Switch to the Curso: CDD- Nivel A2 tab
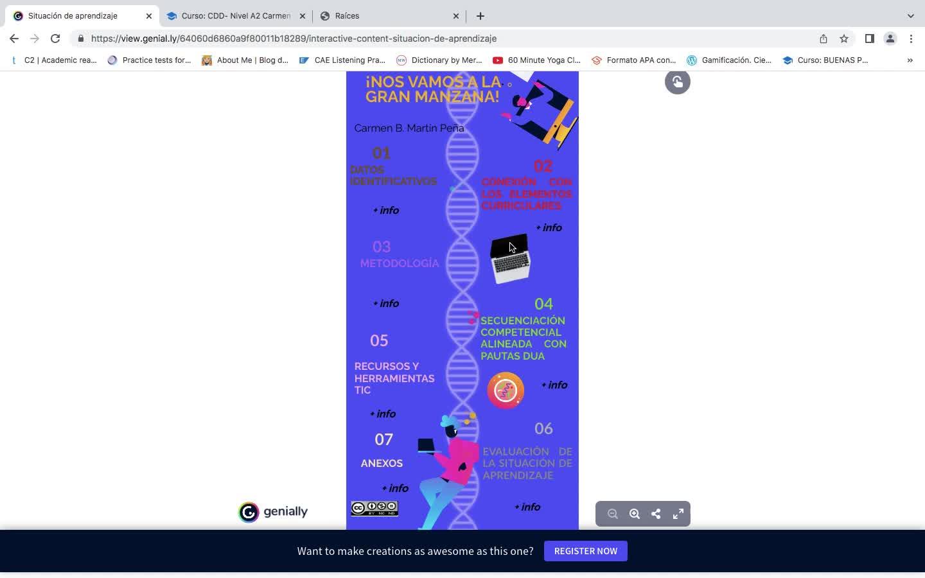The height and width of the screenshot is (578, 925). tap(235, 16)
